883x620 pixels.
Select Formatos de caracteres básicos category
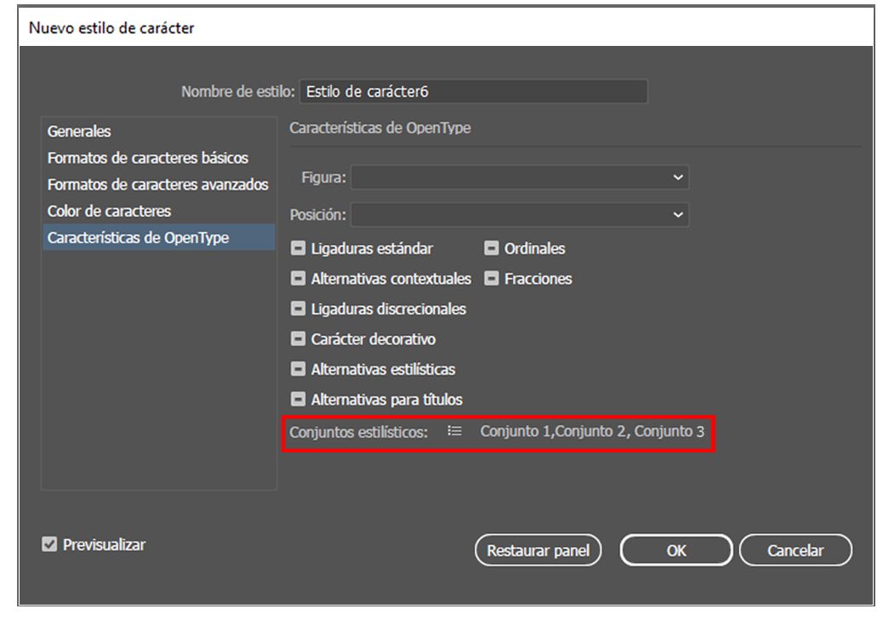[159, 158]
